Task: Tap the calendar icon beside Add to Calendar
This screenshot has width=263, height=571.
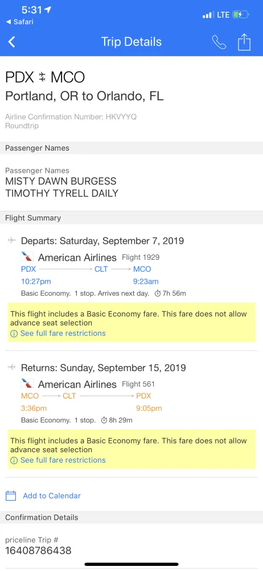Action: click(11, 496)
